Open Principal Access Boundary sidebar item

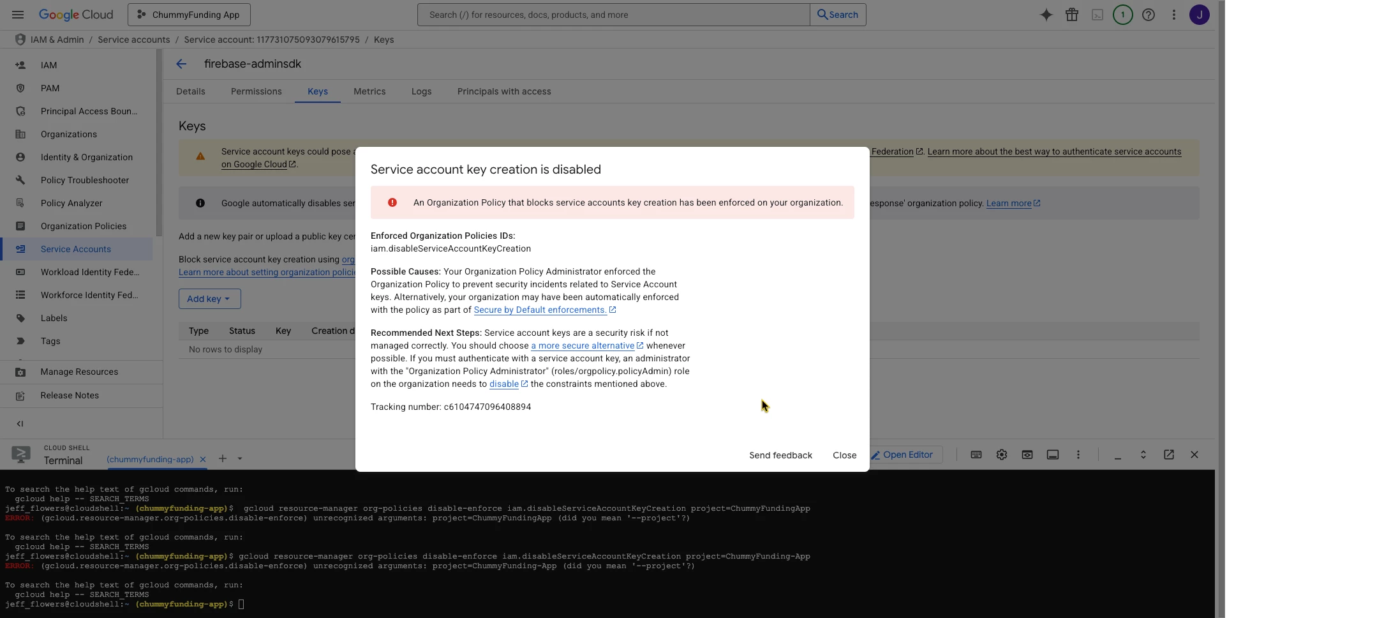tap(77, 111)
